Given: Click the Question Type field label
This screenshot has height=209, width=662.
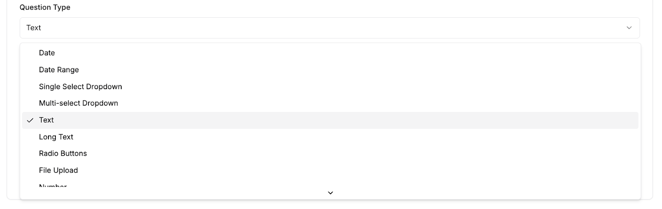Looking at the screenshot, I should [x=45, y=7].
